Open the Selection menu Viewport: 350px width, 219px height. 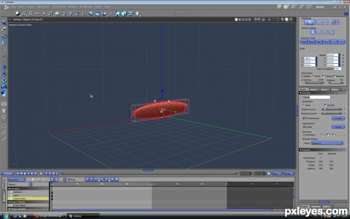[x=43, y=7]
